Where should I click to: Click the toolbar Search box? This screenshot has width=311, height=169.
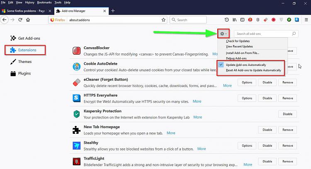[x=188, y=20]
